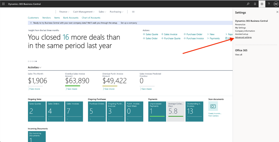
Task: Select the last headline carousel dot
Action: click(x=36, y=61)
